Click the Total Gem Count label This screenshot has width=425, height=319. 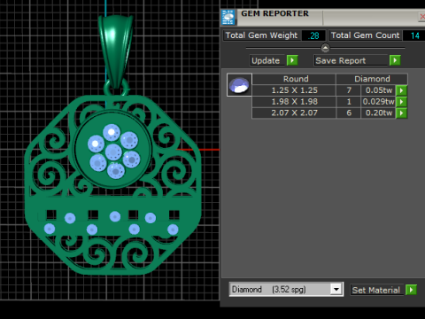[x=365, y=35]
